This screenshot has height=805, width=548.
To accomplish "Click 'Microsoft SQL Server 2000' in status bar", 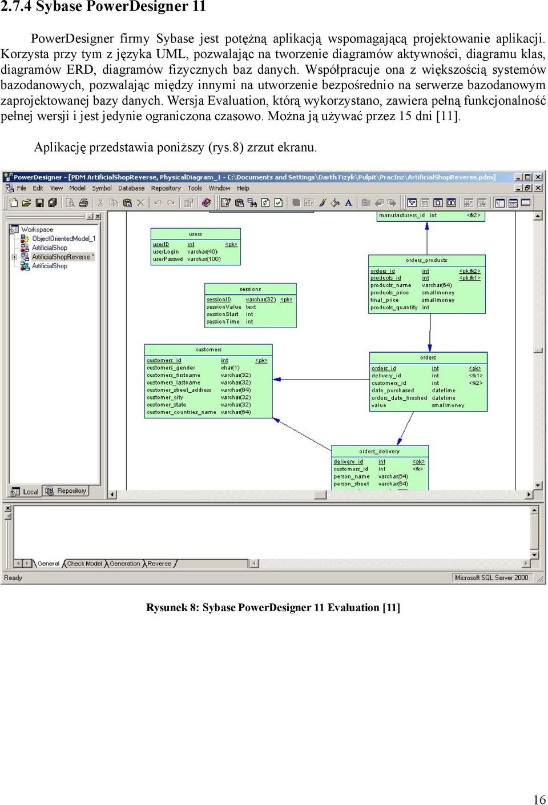I will (x=491, y=577).
